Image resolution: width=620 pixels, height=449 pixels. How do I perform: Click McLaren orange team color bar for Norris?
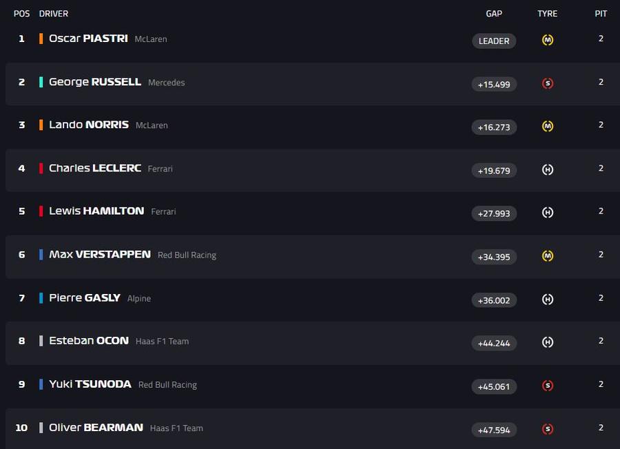point(41,125)
